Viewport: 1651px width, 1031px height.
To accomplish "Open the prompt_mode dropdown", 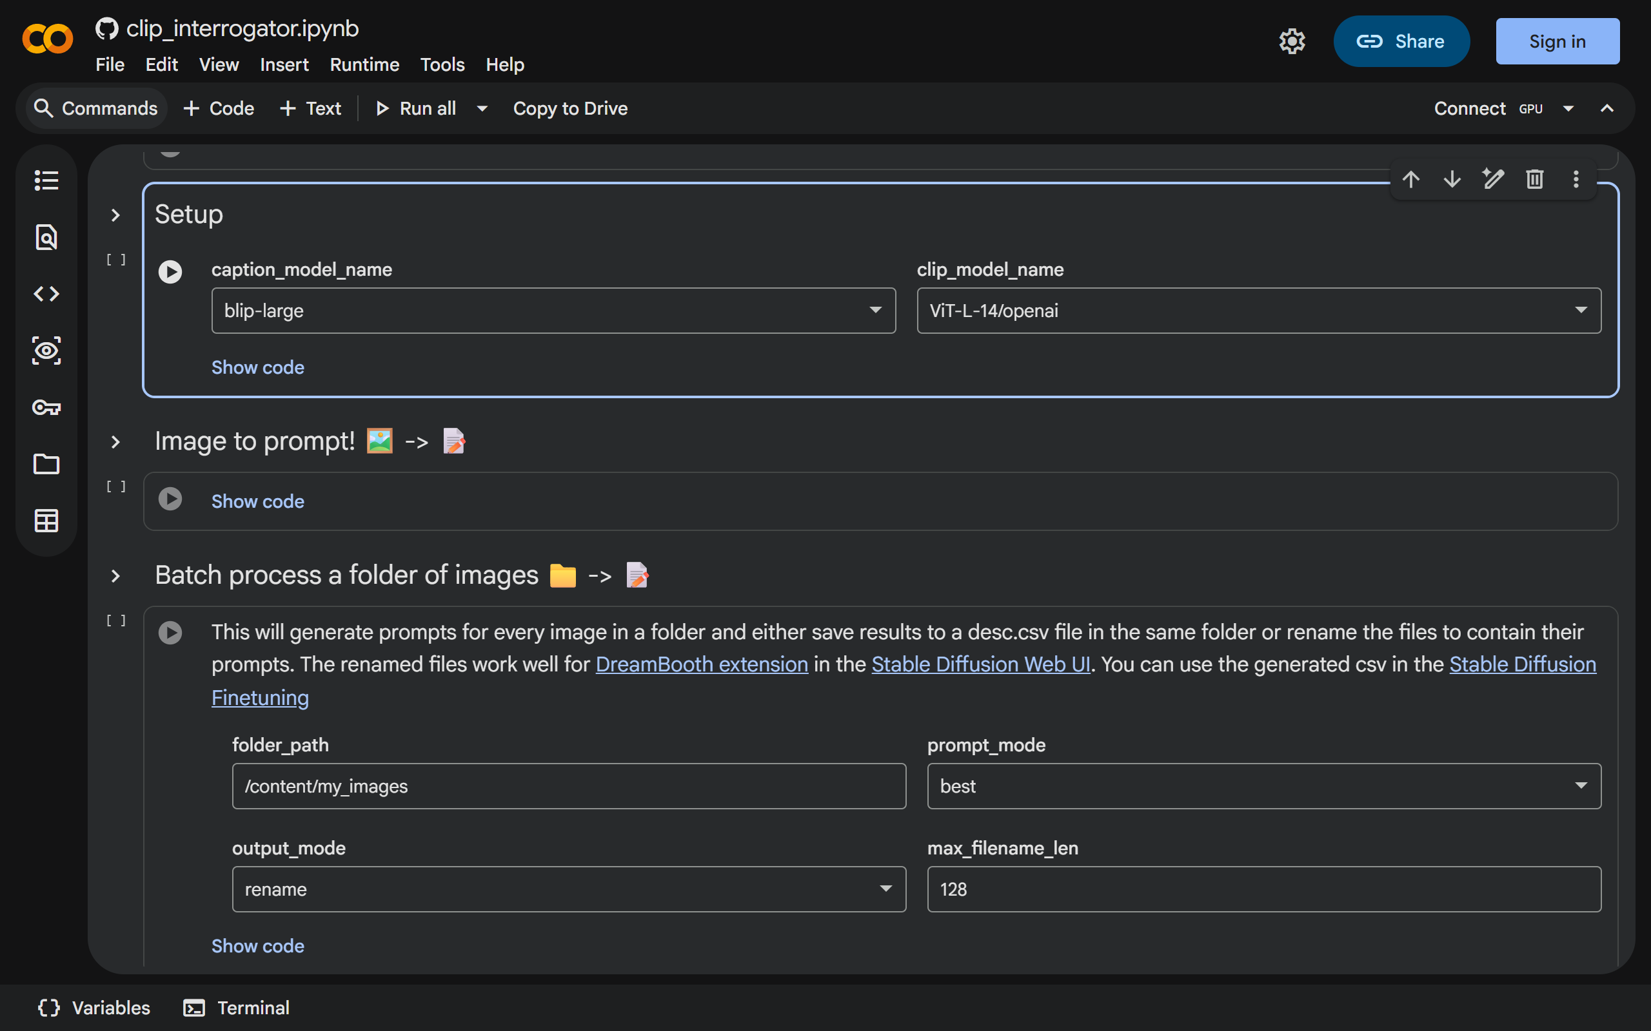I will point(1263,786).
